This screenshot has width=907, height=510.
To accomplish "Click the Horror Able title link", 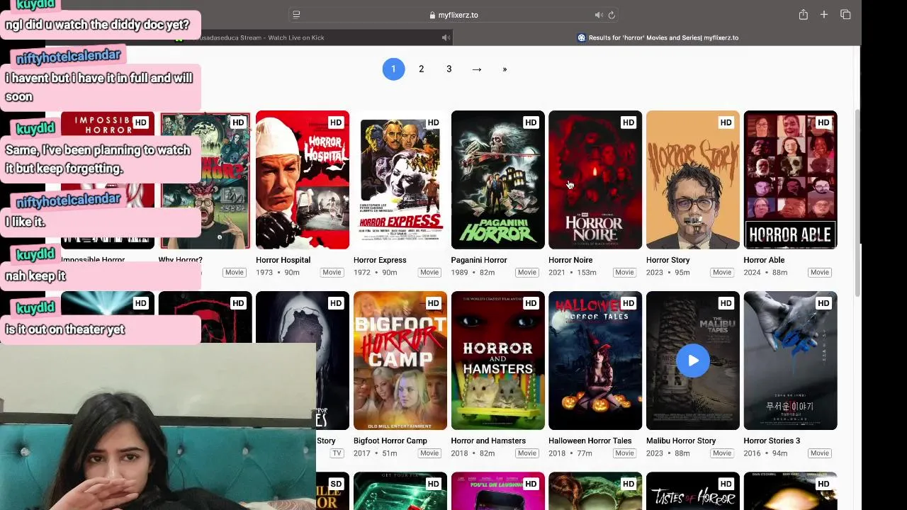I will point(764,260).
